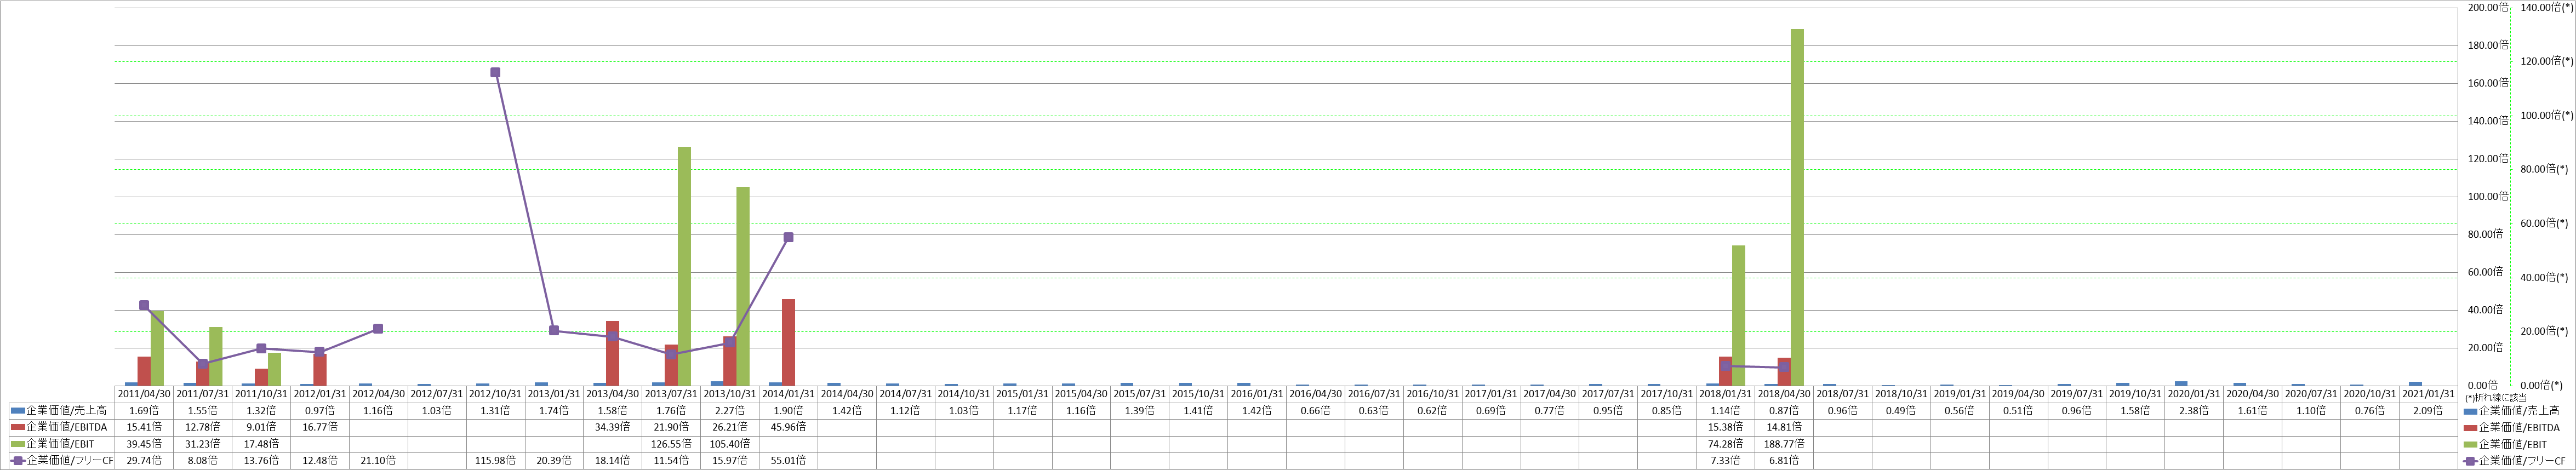Click the 2020/01/31 date column header
Image resolution: width=2576 pixels, height=470 pixels.
2194,394
